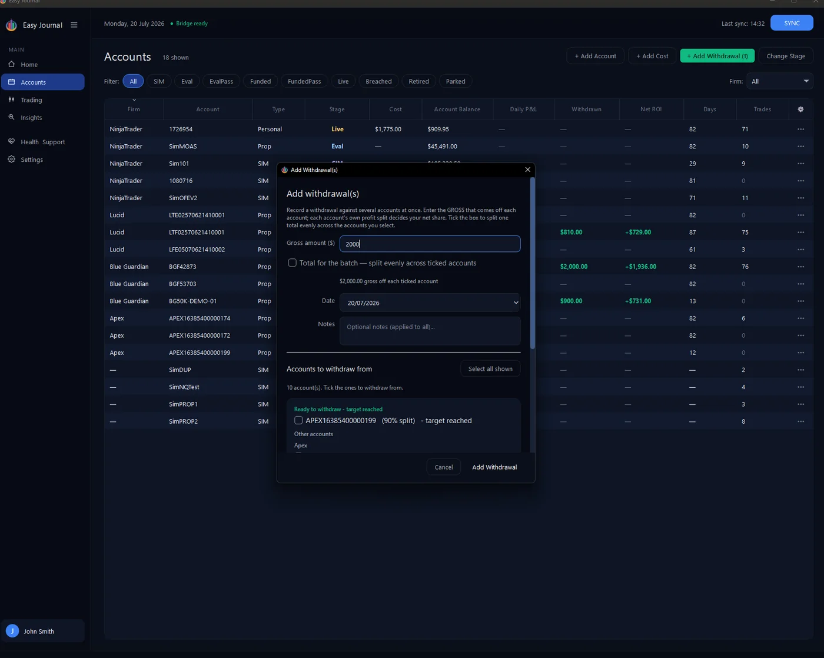Toggle the sort chevron above Firm column
Screen dimensions: 824x658
pos(134,101)
